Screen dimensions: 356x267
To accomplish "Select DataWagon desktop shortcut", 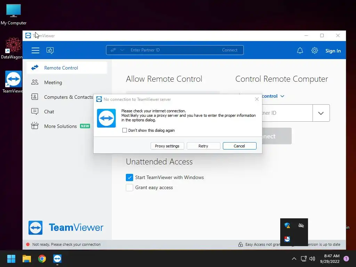I will coord(12,48).
